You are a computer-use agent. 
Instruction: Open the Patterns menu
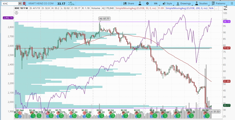coord(219,3)
